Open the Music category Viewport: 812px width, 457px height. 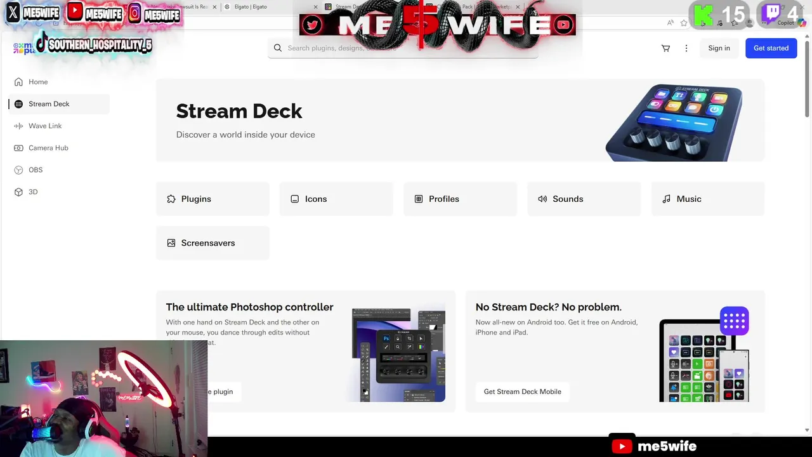708,199
